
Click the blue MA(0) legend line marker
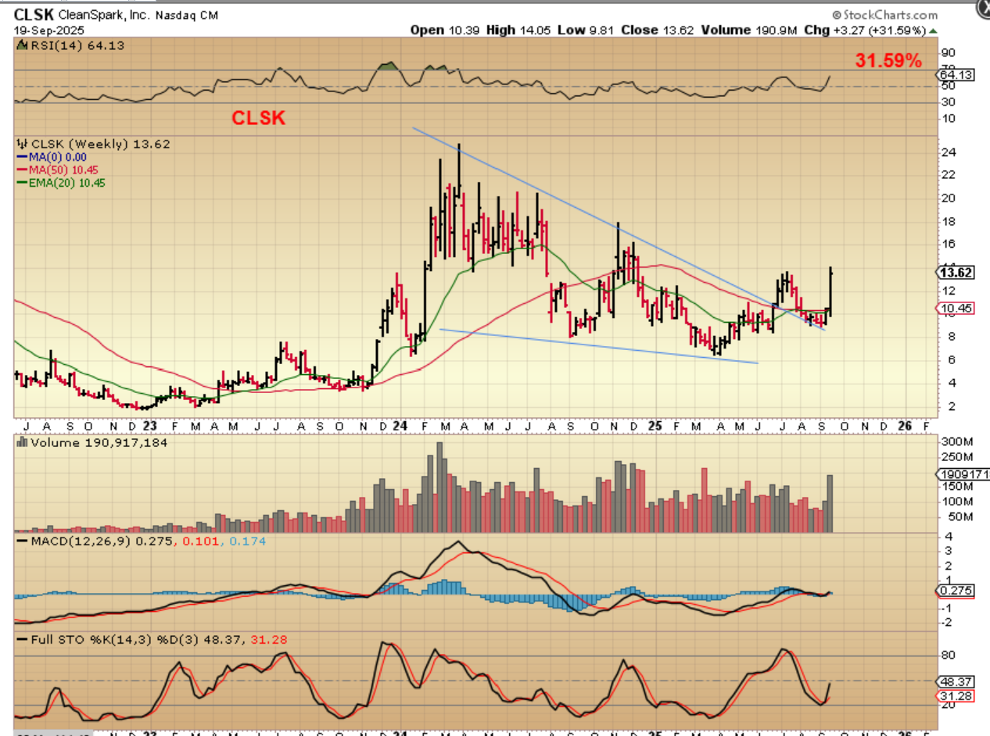[21, 156]
